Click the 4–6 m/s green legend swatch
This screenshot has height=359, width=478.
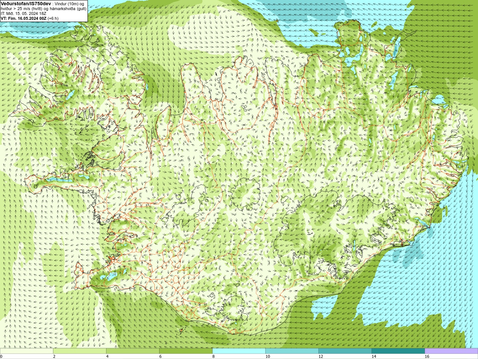(x=133, y=351)
